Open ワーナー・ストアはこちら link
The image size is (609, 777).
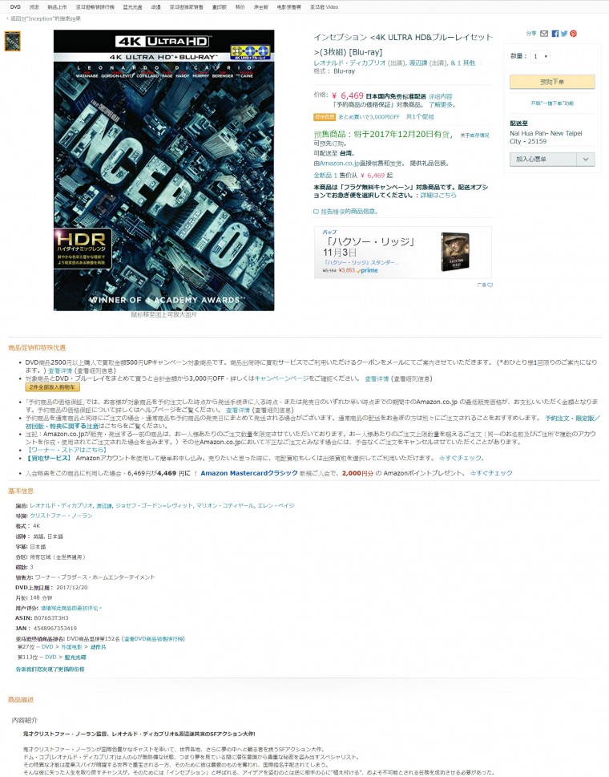tap(67, 450)
